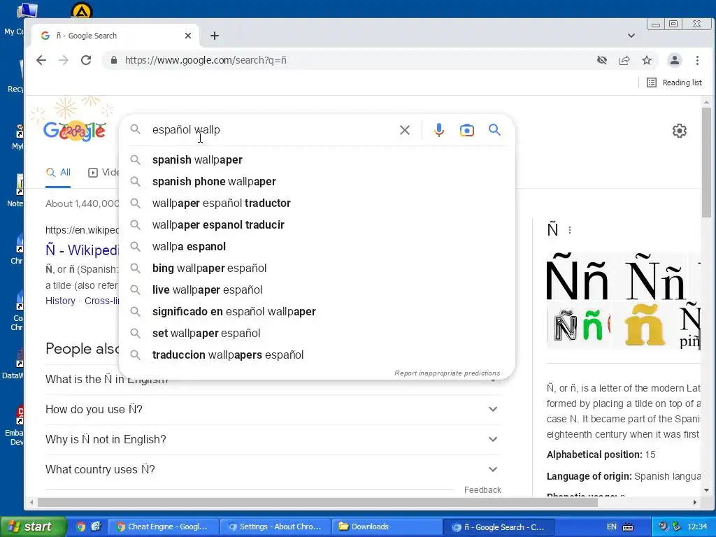
Task: Click vertical scrollbar down arrow
Action: [x=706, y=490]
